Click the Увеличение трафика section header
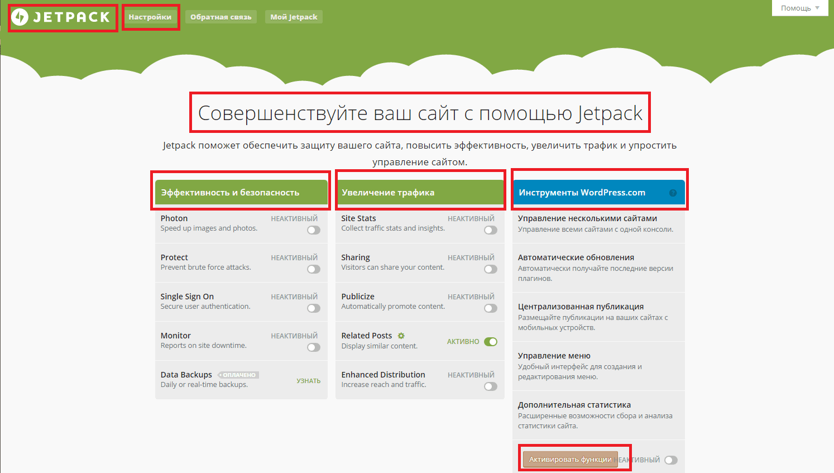 (x=420, y=193)
